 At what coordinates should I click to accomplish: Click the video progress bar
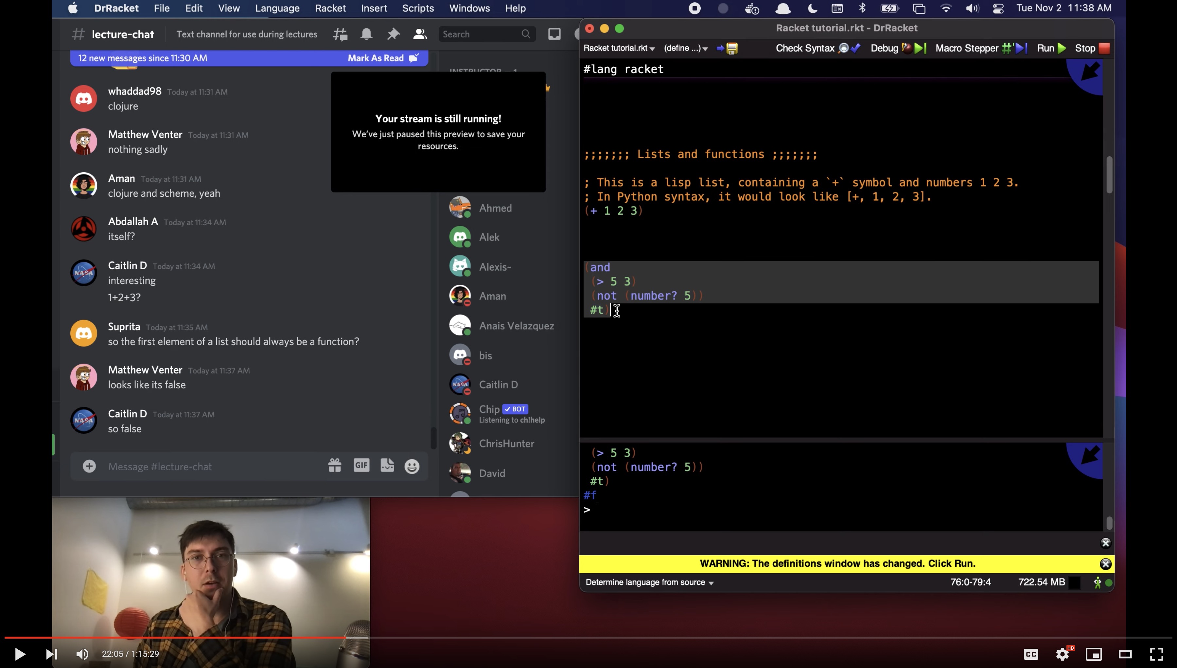click(x=588, y=637)
